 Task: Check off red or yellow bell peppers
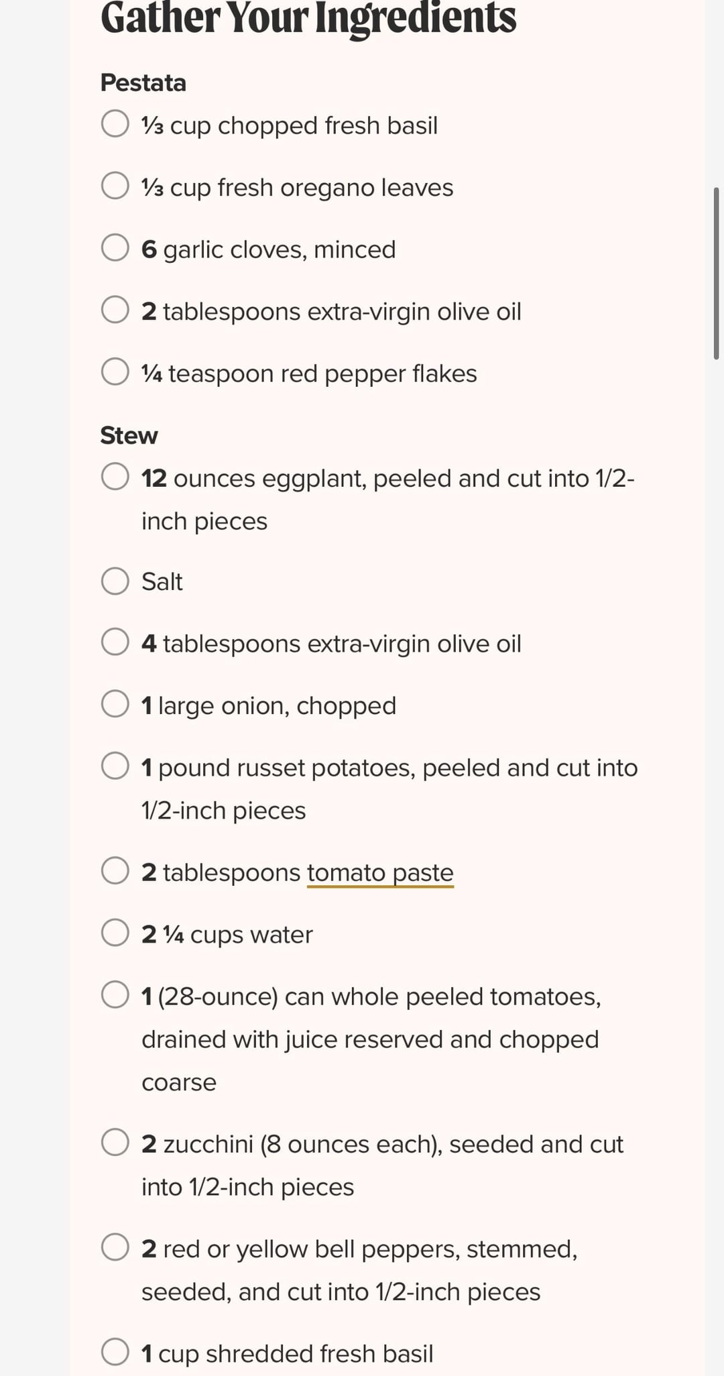tap(115, 1247)
